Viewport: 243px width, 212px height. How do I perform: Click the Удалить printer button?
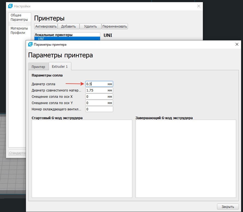pyautogui.click(x=90, y=26)
